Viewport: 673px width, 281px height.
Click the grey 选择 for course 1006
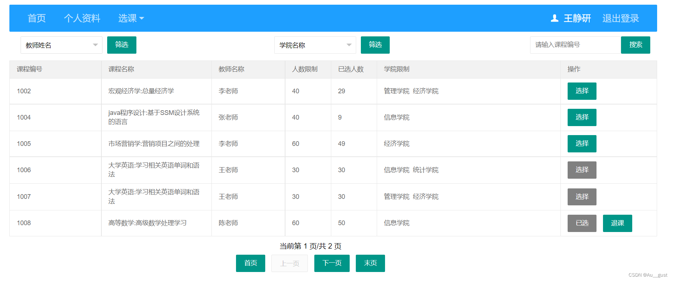click(x=582, y=170)
